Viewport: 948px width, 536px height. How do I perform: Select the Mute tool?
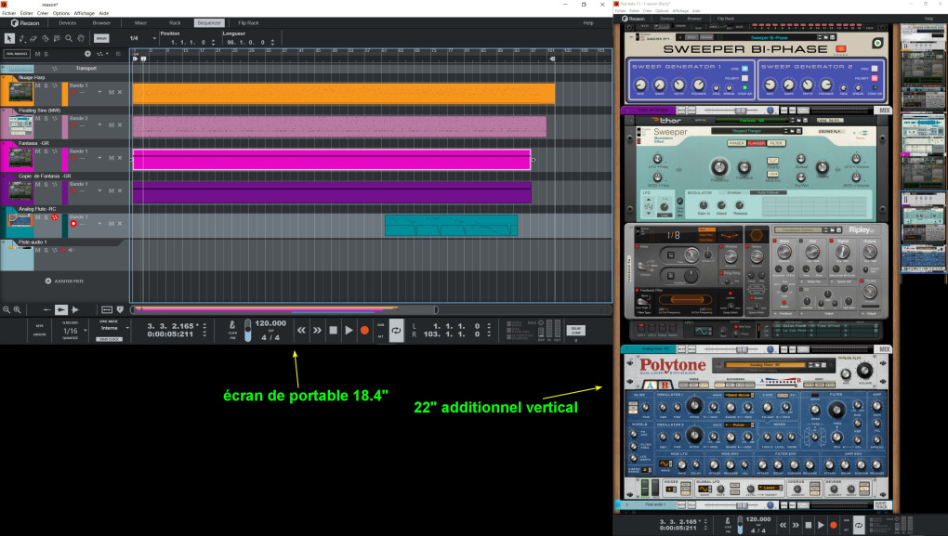pyautogui.click(x=57, y=38)
